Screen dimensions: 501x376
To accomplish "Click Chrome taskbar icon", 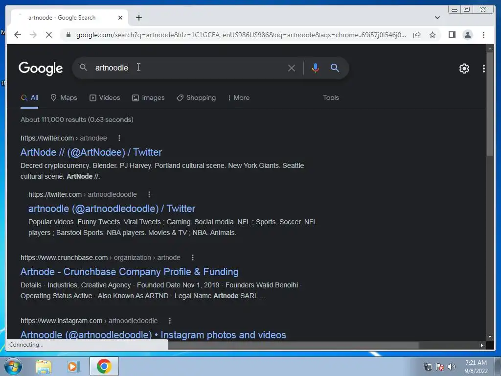I will (104, 366).
